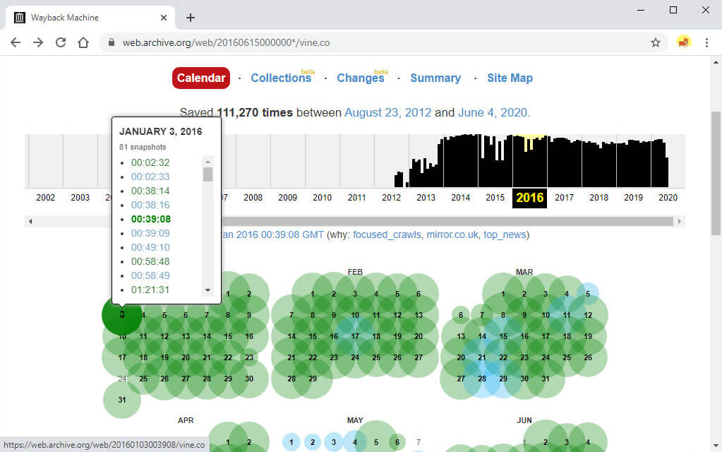Open the 00:38:14 snapshot
The height and width of the screenshot is (452, 722).
(x=150, y=191)
